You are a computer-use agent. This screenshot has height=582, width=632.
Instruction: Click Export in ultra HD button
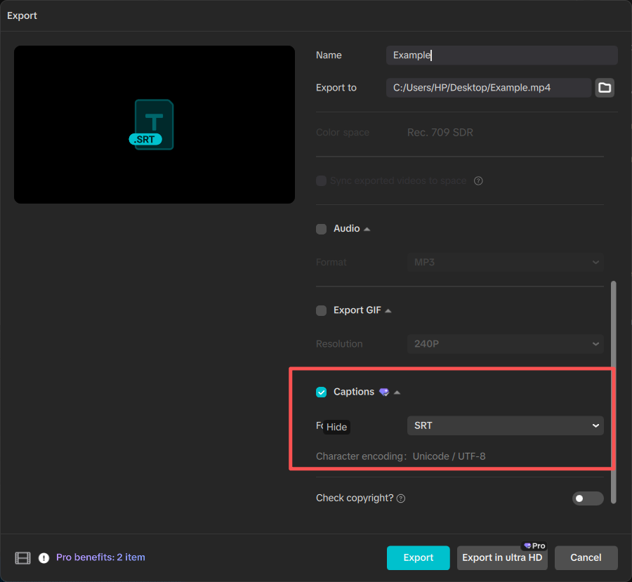pyautogui.click(x=502, y=558)
